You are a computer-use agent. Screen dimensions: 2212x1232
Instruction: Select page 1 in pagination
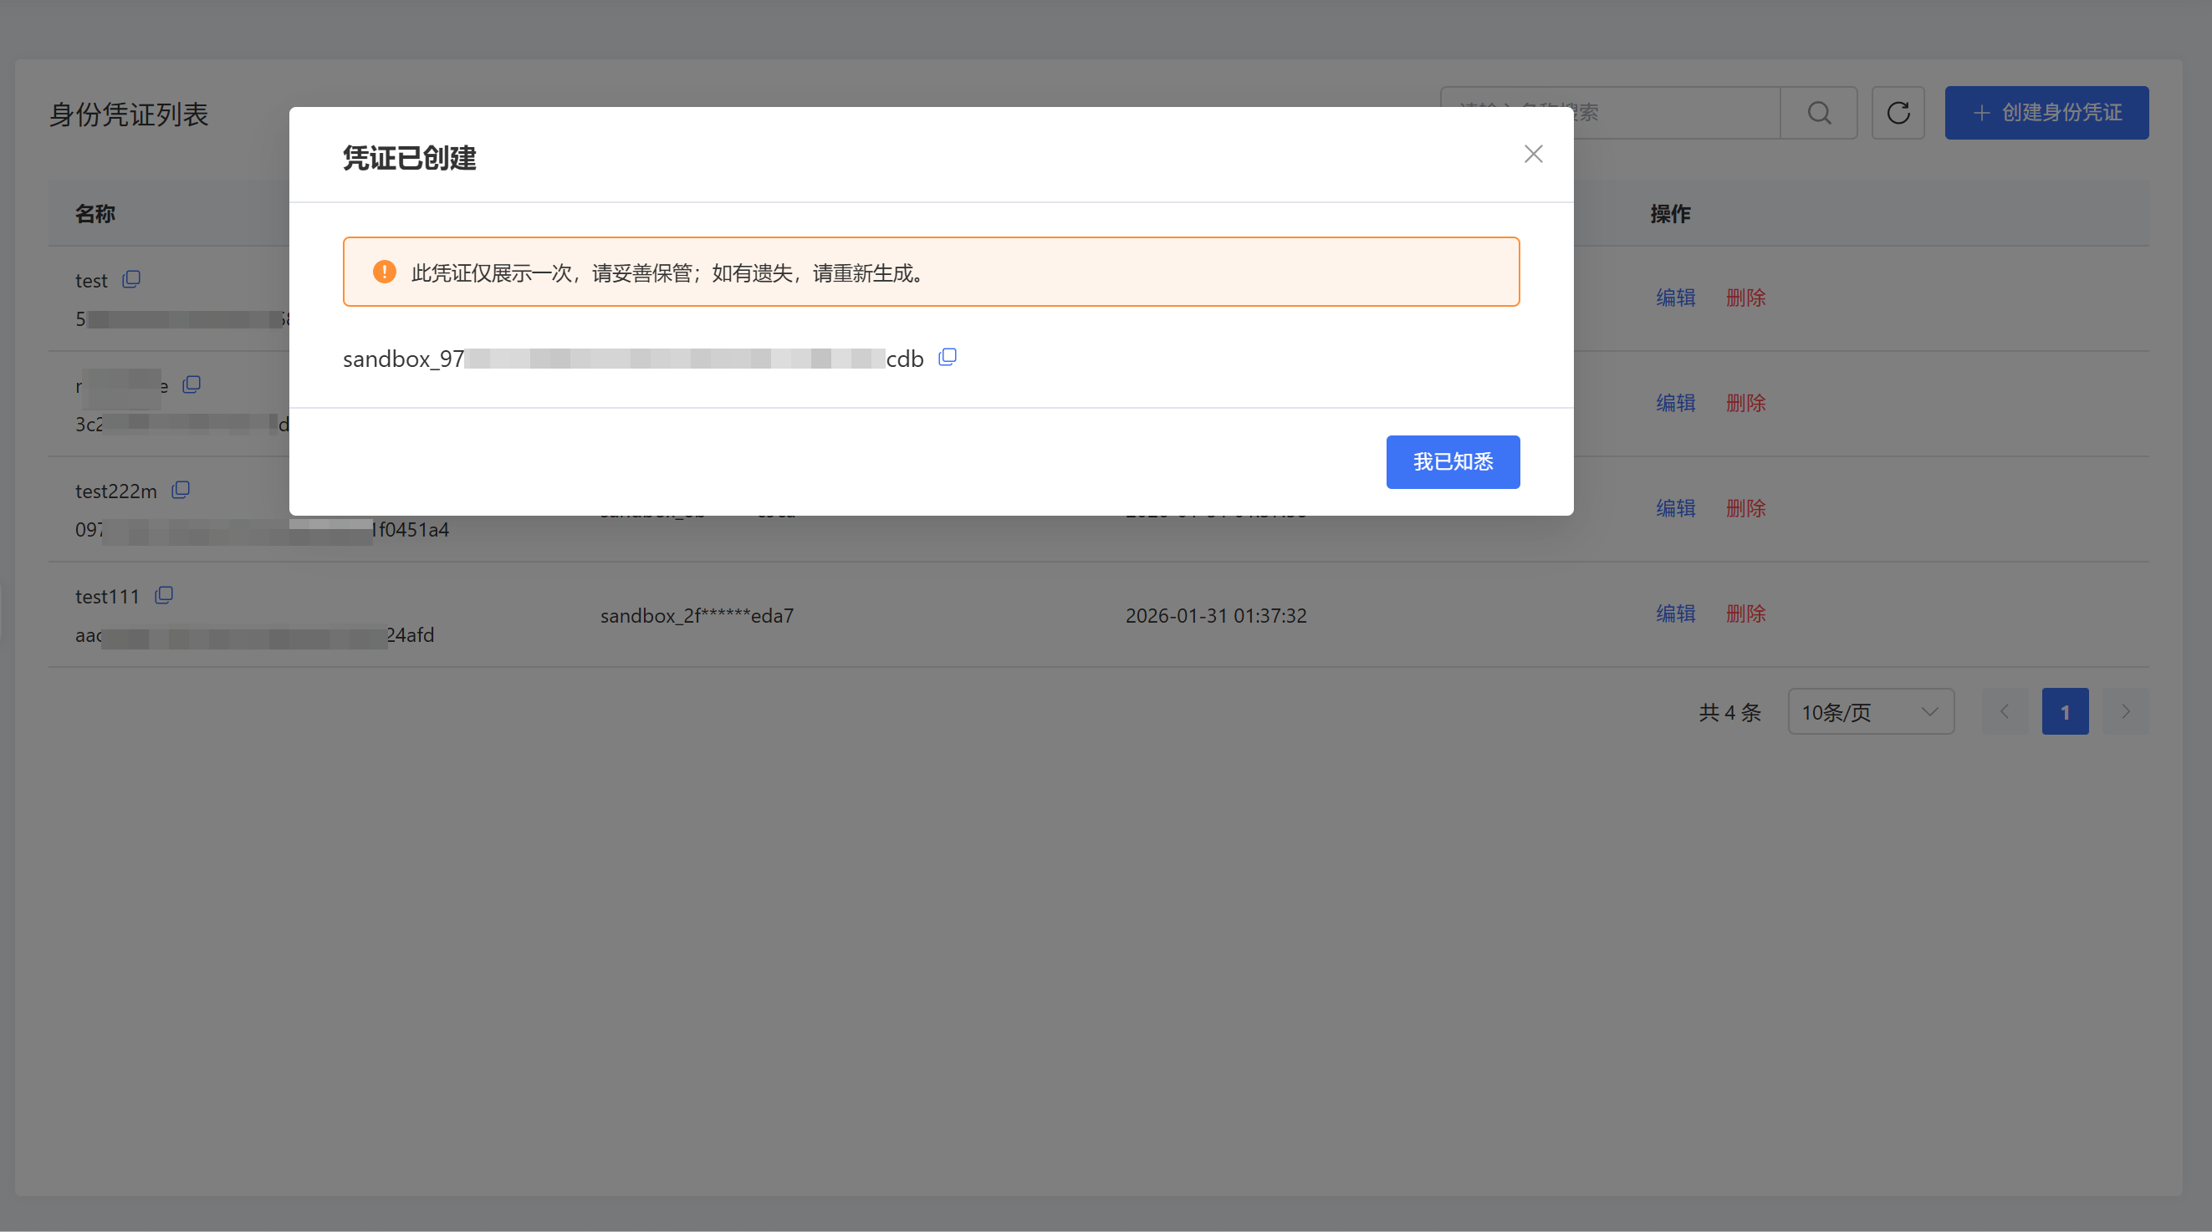(2064, 712)
